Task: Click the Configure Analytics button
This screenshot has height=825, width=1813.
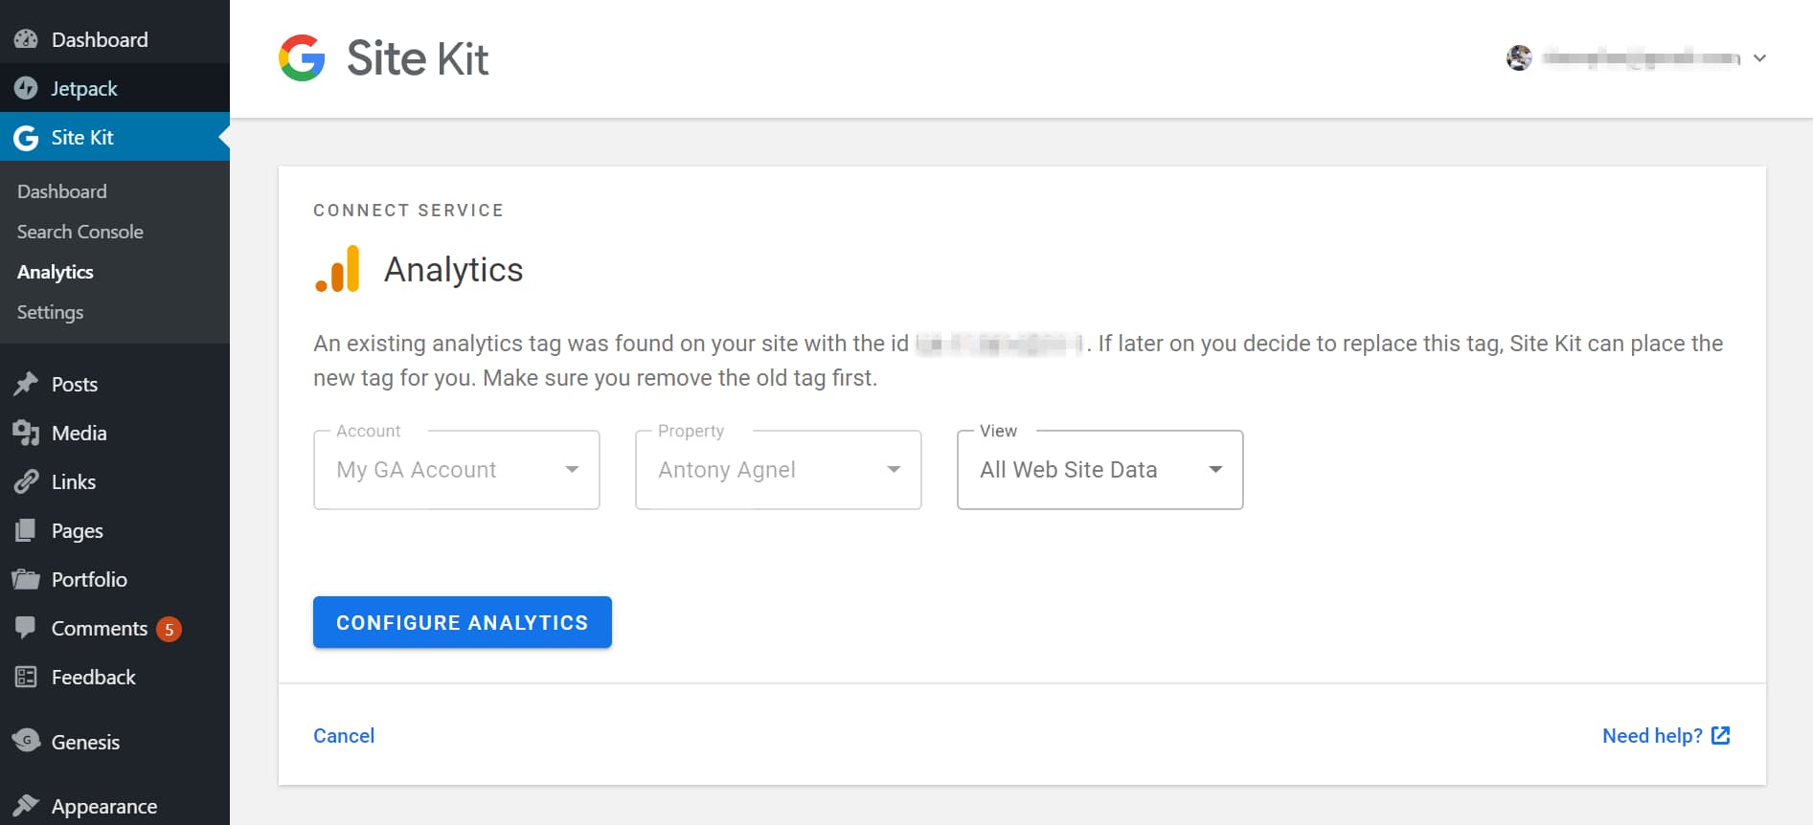Action: tap(463, 622)
